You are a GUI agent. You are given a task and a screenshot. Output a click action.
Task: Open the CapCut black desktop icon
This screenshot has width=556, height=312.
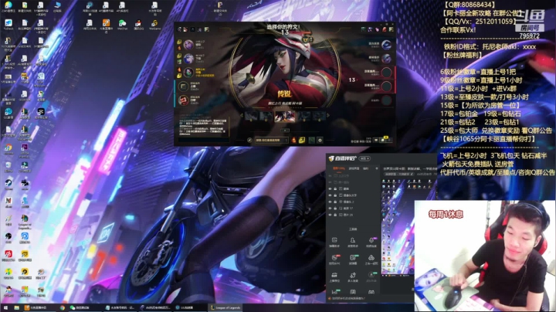41,114
